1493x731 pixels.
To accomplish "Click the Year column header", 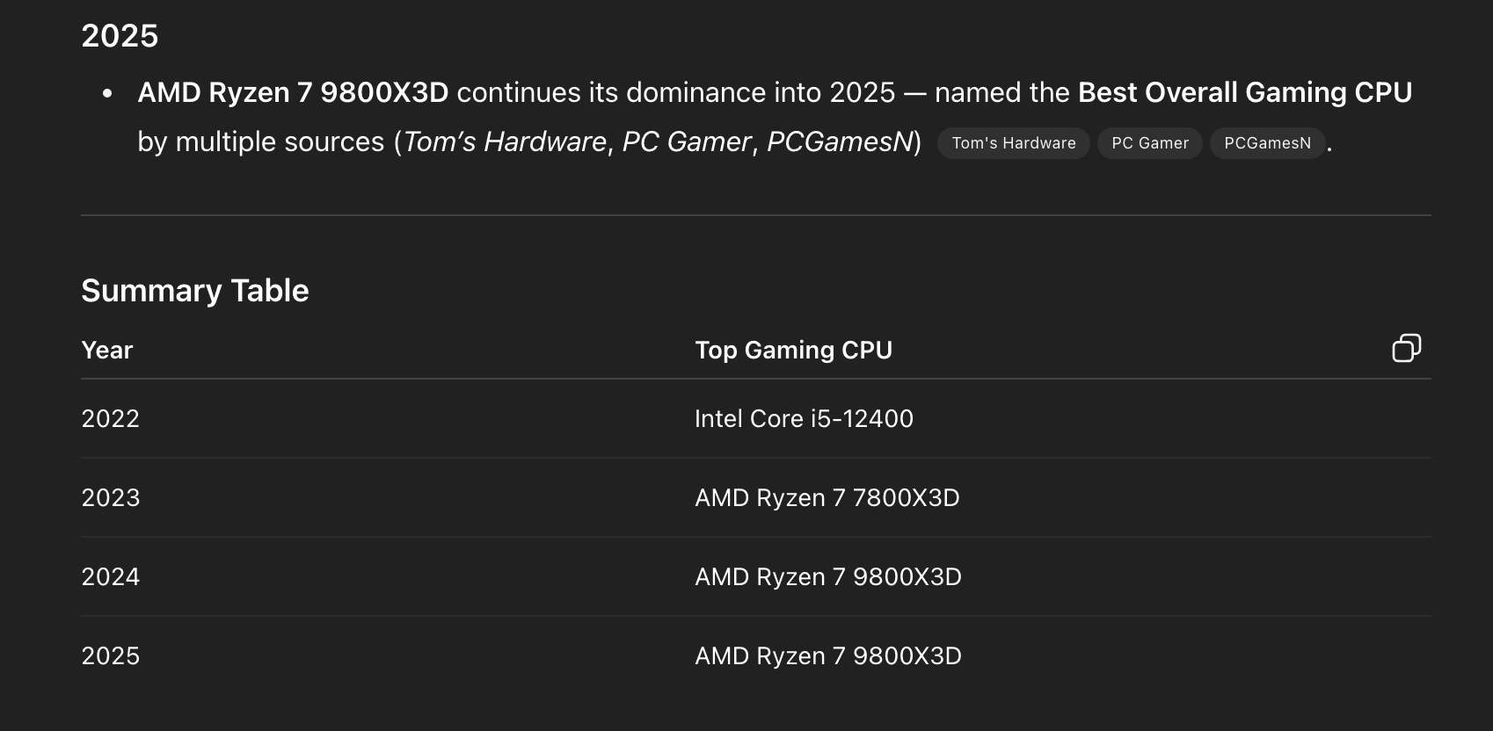I will coord(106,350).
